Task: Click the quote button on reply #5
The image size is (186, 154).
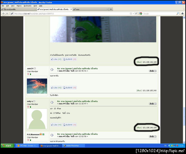Action: click(x=153, y=136)
